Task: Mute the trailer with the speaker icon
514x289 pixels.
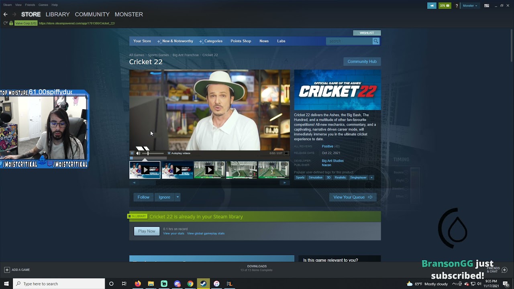Action: pos(138,153)
